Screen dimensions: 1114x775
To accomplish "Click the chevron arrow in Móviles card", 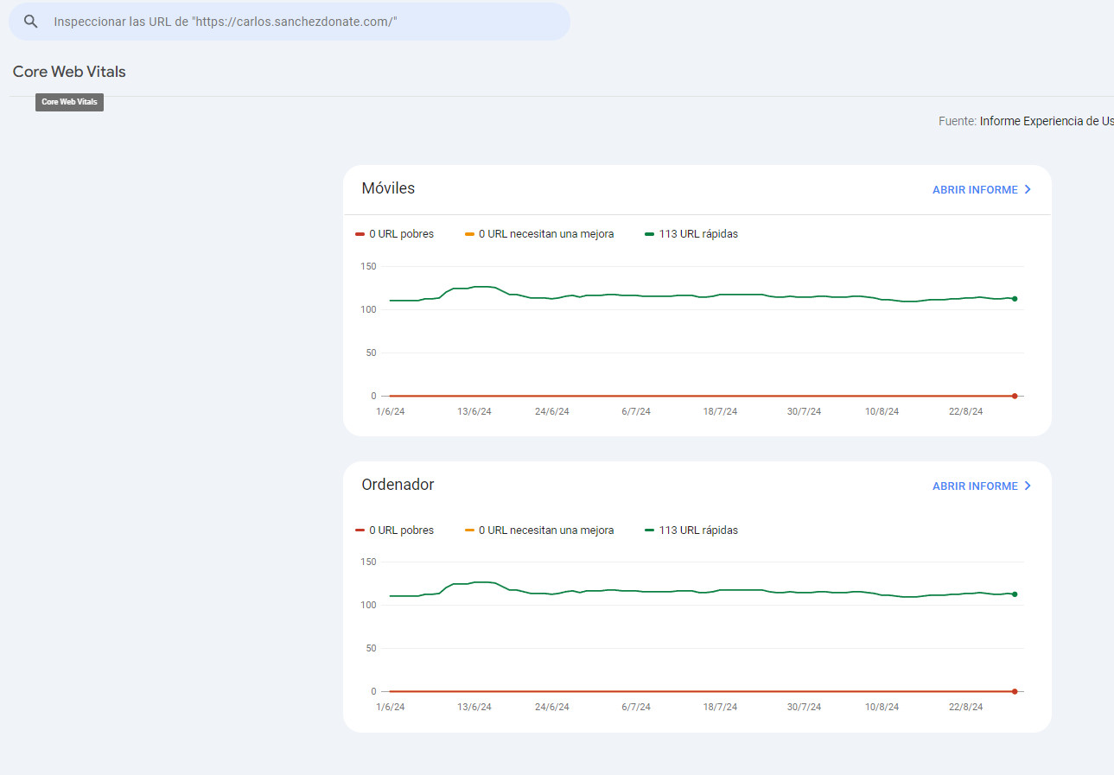I will [1028, 190].
